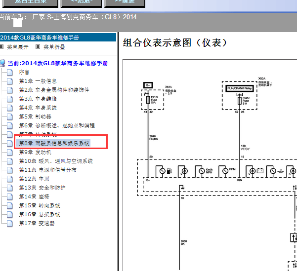Click wire label 1650 BK

(184, 242)
